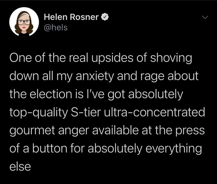Click the word "top-quality" in the tweet

click(38, 113)
